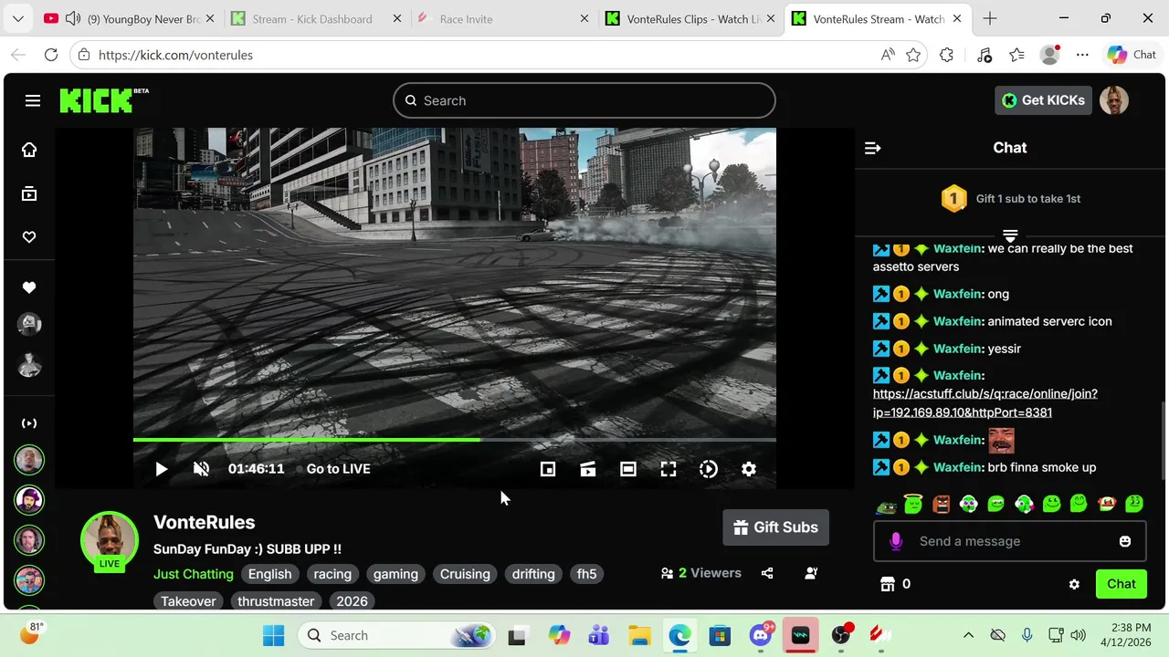The image size is (1169, 657).
Task: Open the user profile avatar menu on Kick
Action: click(x=1114, y=100)
